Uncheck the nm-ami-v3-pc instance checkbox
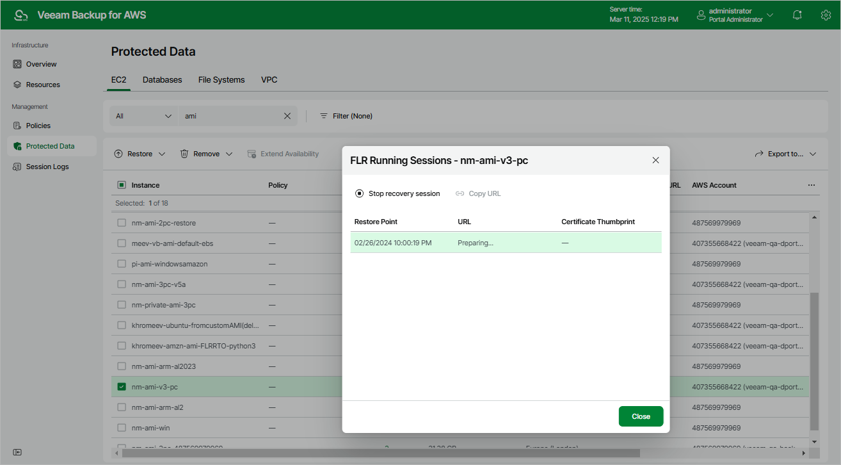This screenshot has width=841, height=465. coord(122,387)
